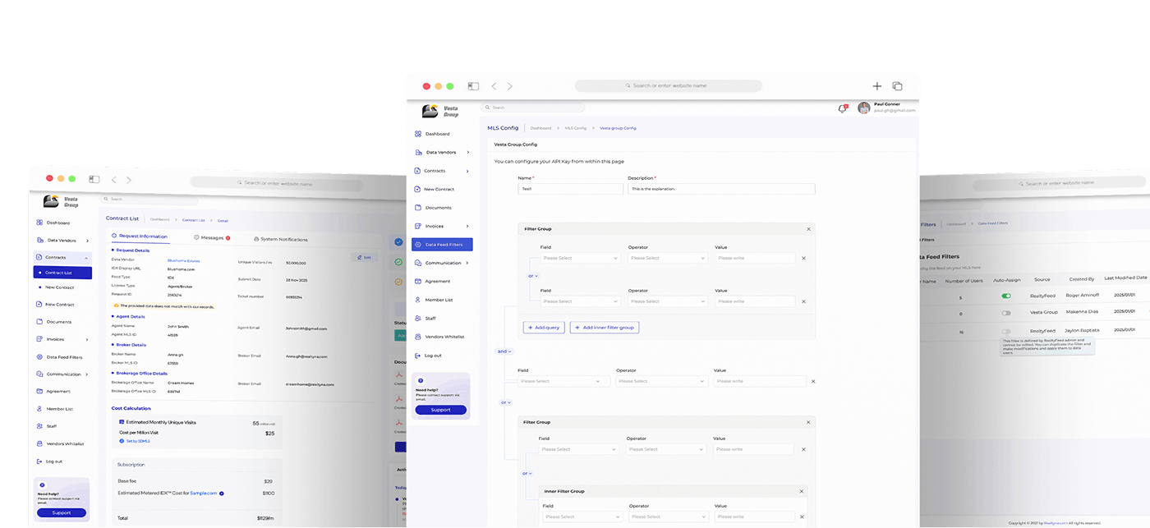Open Dashboard icon in center MLS Config window
Viewport: 1150px width, 528px height.
pos(418,134)
